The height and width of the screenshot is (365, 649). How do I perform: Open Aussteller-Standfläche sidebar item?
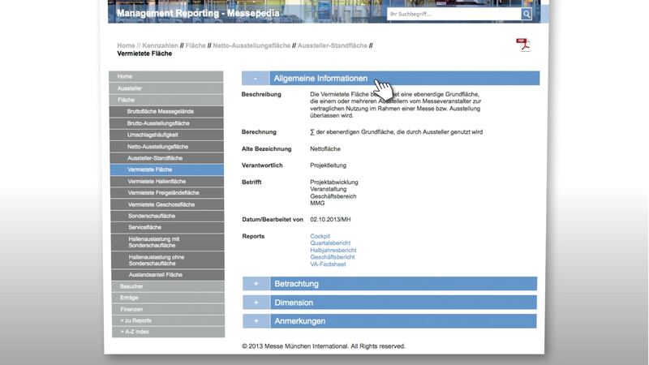(x=167, y=158)
